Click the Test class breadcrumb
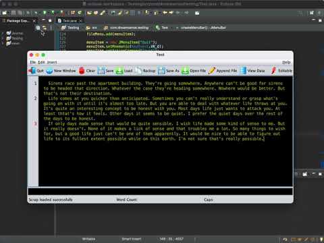This screenshot has height=243, width=324. [x=162, y=28]
